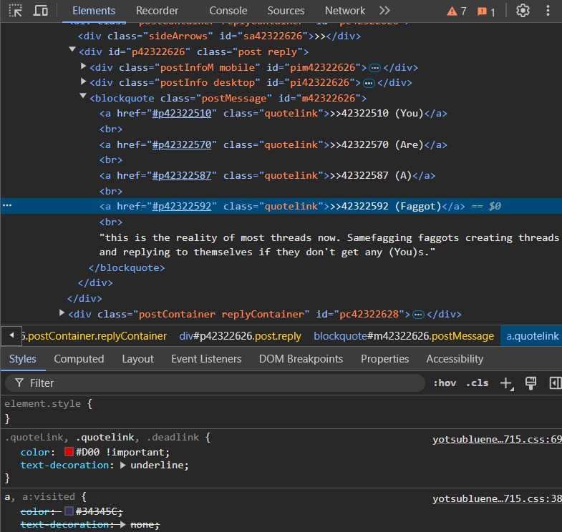562x532 pixels.
Task: Open the #34345C color swatch
Action: pos(69,511)
